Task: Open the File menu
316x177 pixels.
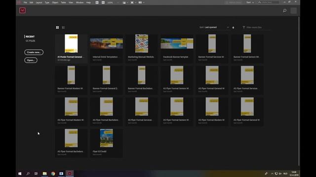Action: point(25,2)
